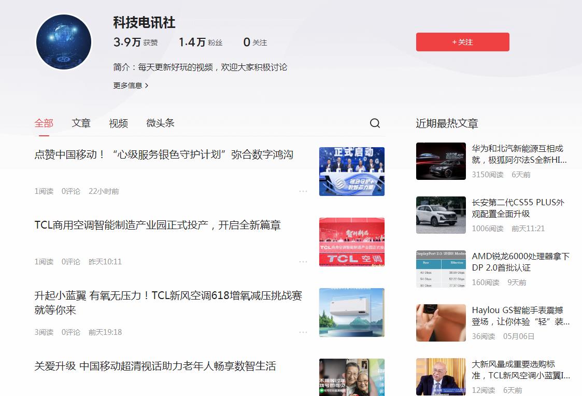Click the 22小时前 timestamp
Viewport: 582px width, 396px height.
[x=104, y=191]
